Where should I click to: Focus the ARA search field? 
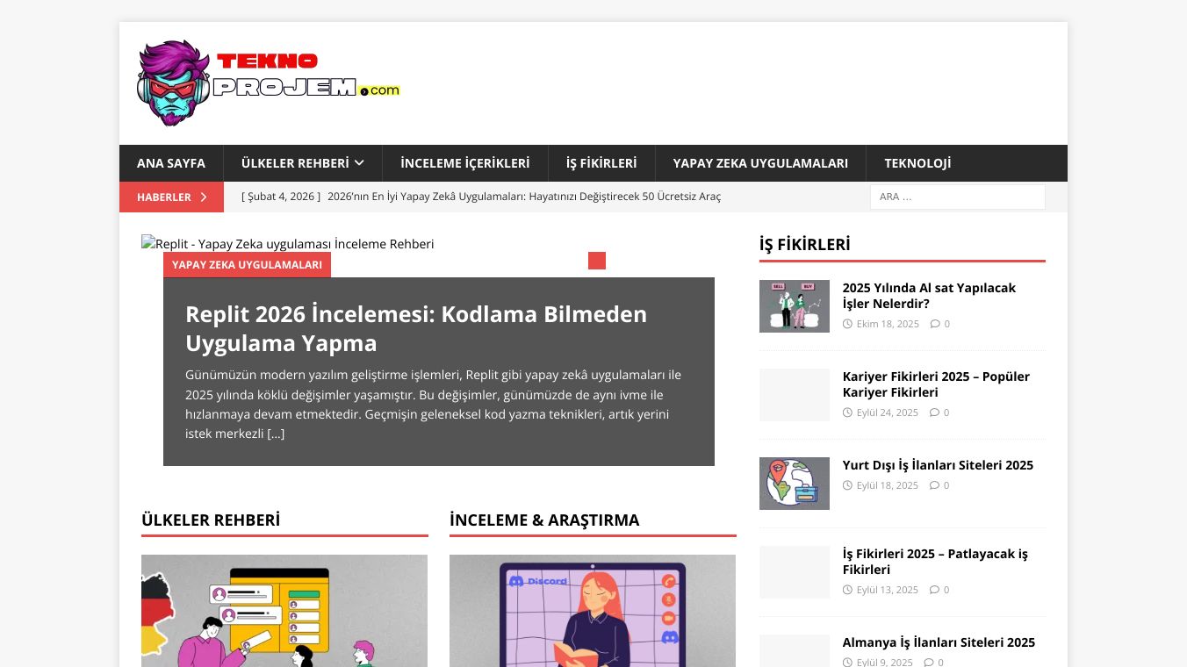(x=958, y=197)
